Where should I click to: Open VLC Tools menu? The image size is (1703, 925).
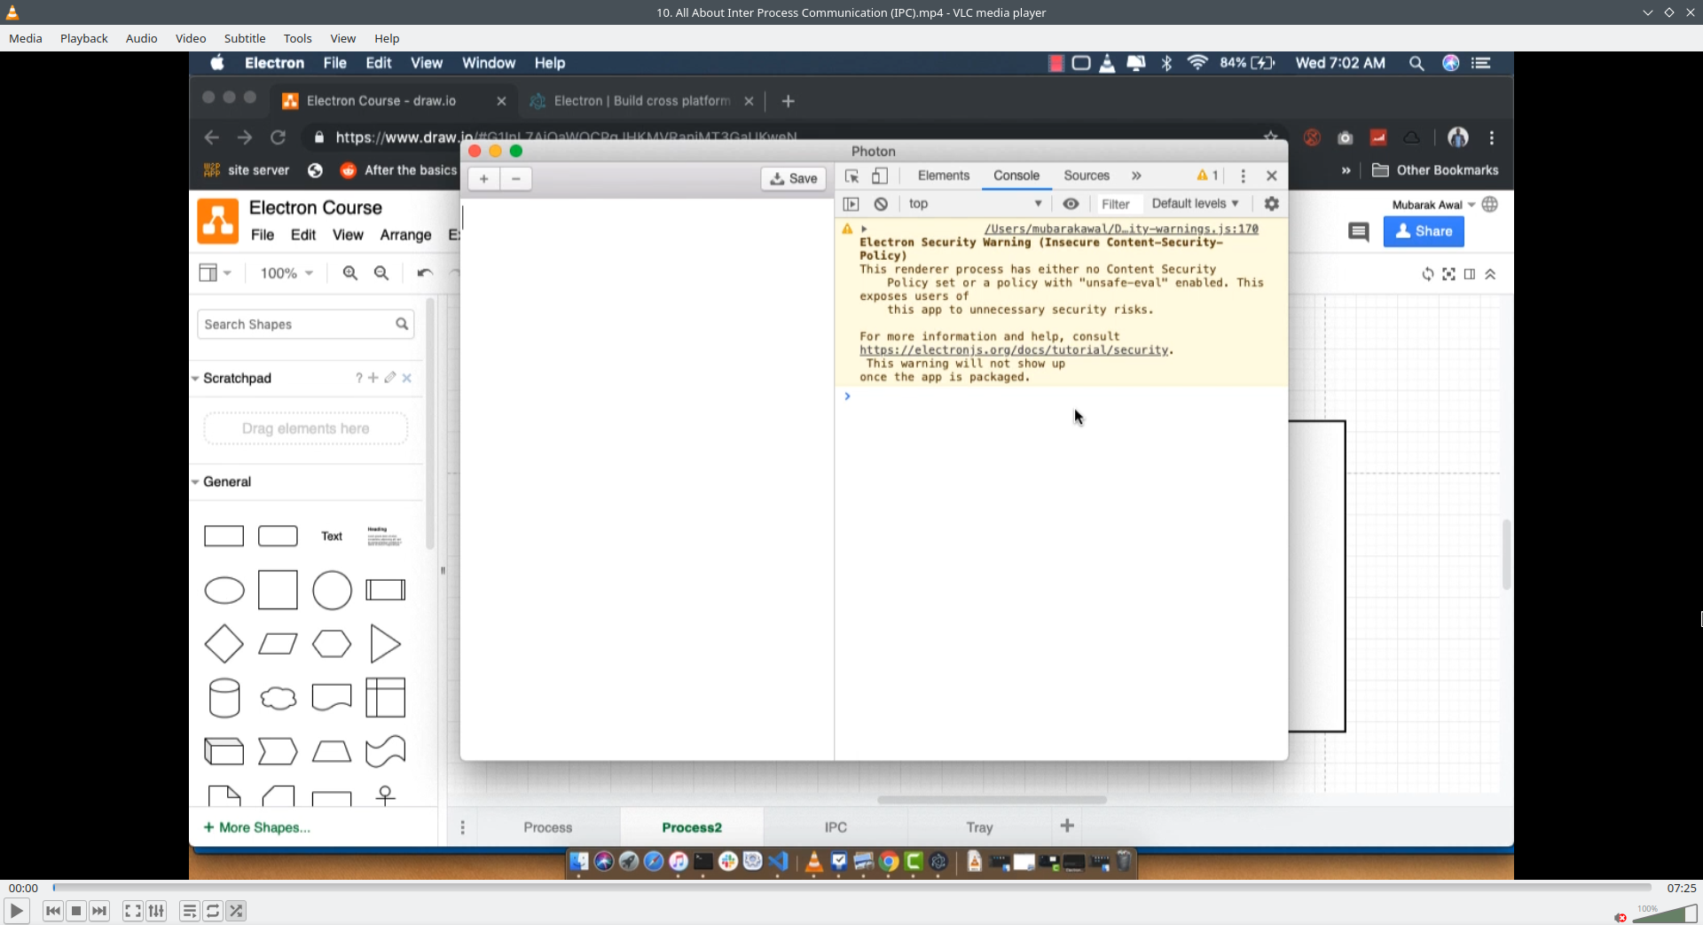tap(298, 38)
